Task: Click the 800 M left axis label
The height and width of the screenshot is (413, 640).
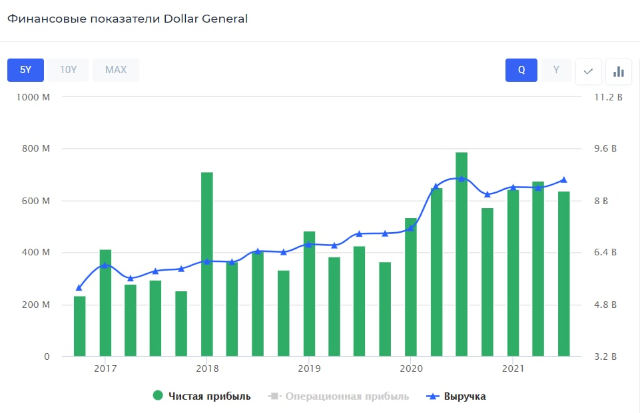Action: tap(36, 148)
